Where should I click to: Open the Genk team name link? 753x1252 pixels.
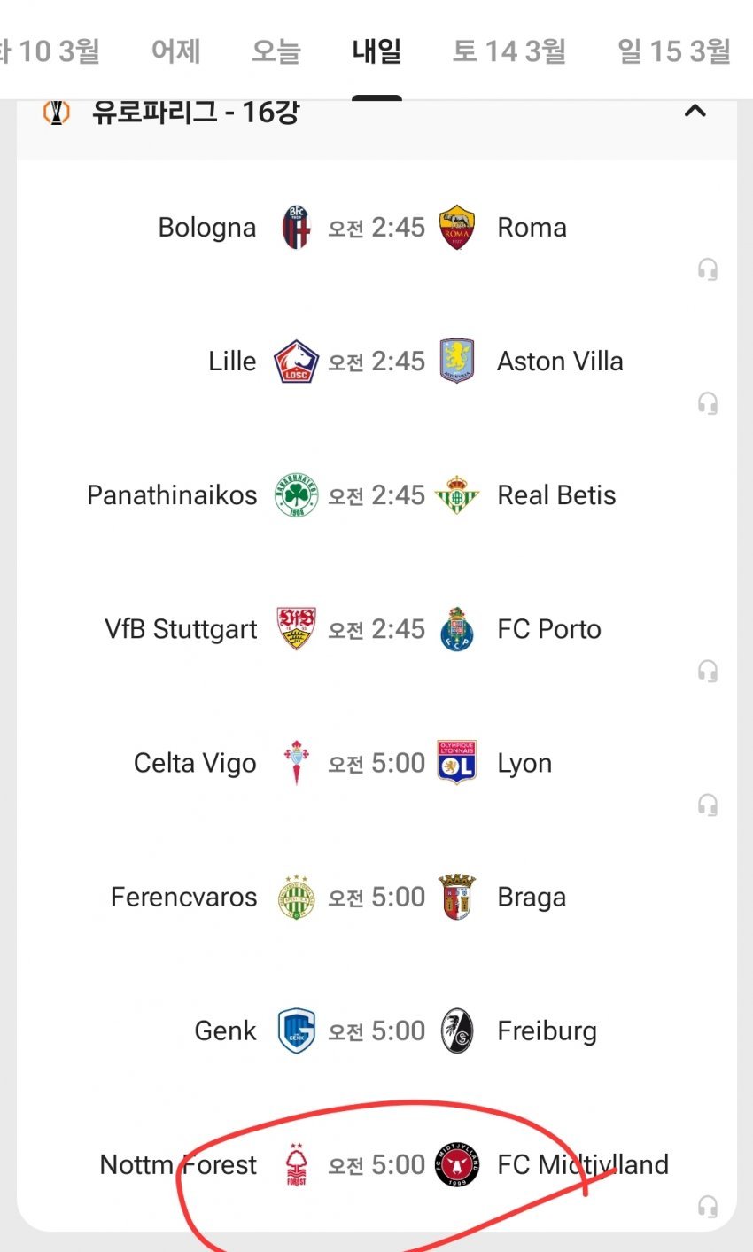point(225,1031)
